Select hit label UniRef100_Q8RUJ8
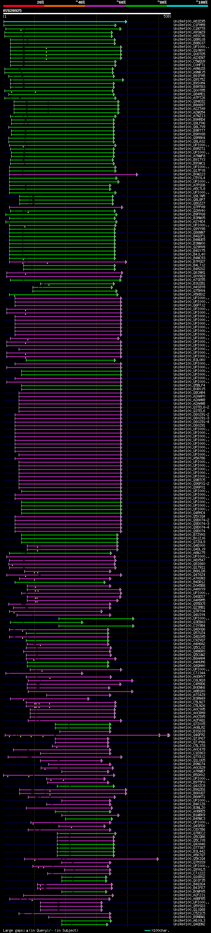This screenshot has width=211, height=933. 189,39
